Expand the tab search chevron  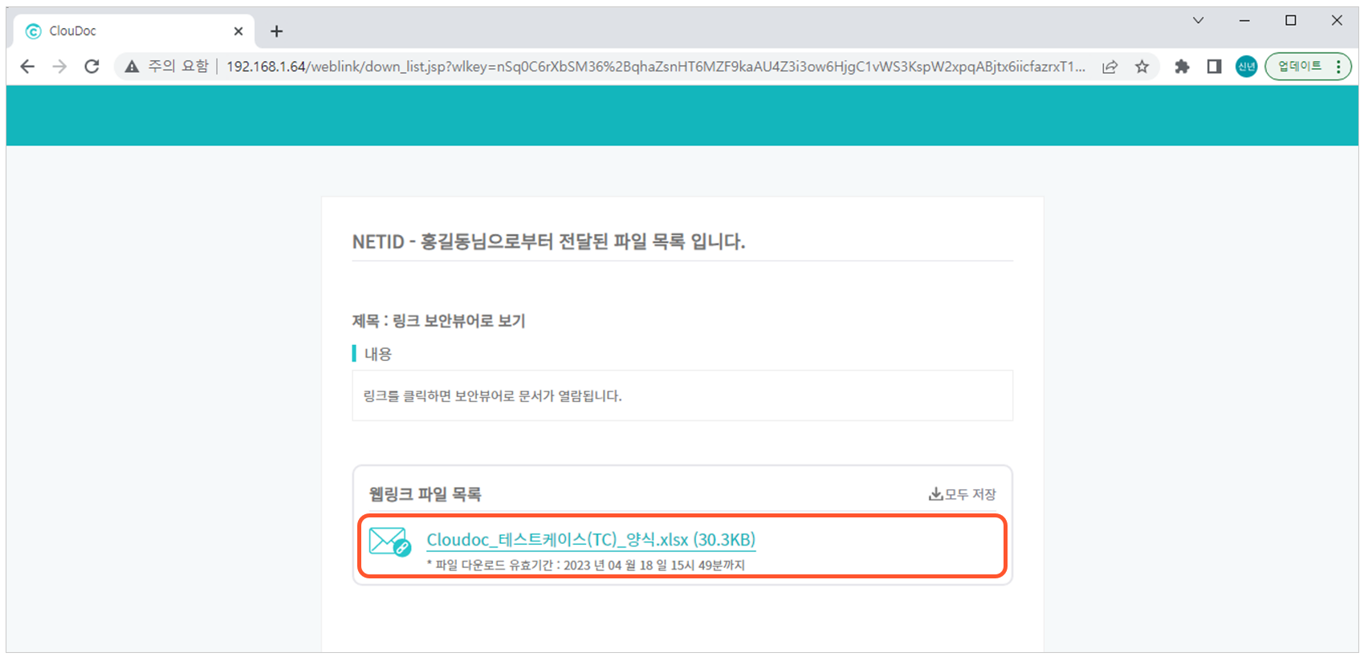click(x=1198, y=21)
